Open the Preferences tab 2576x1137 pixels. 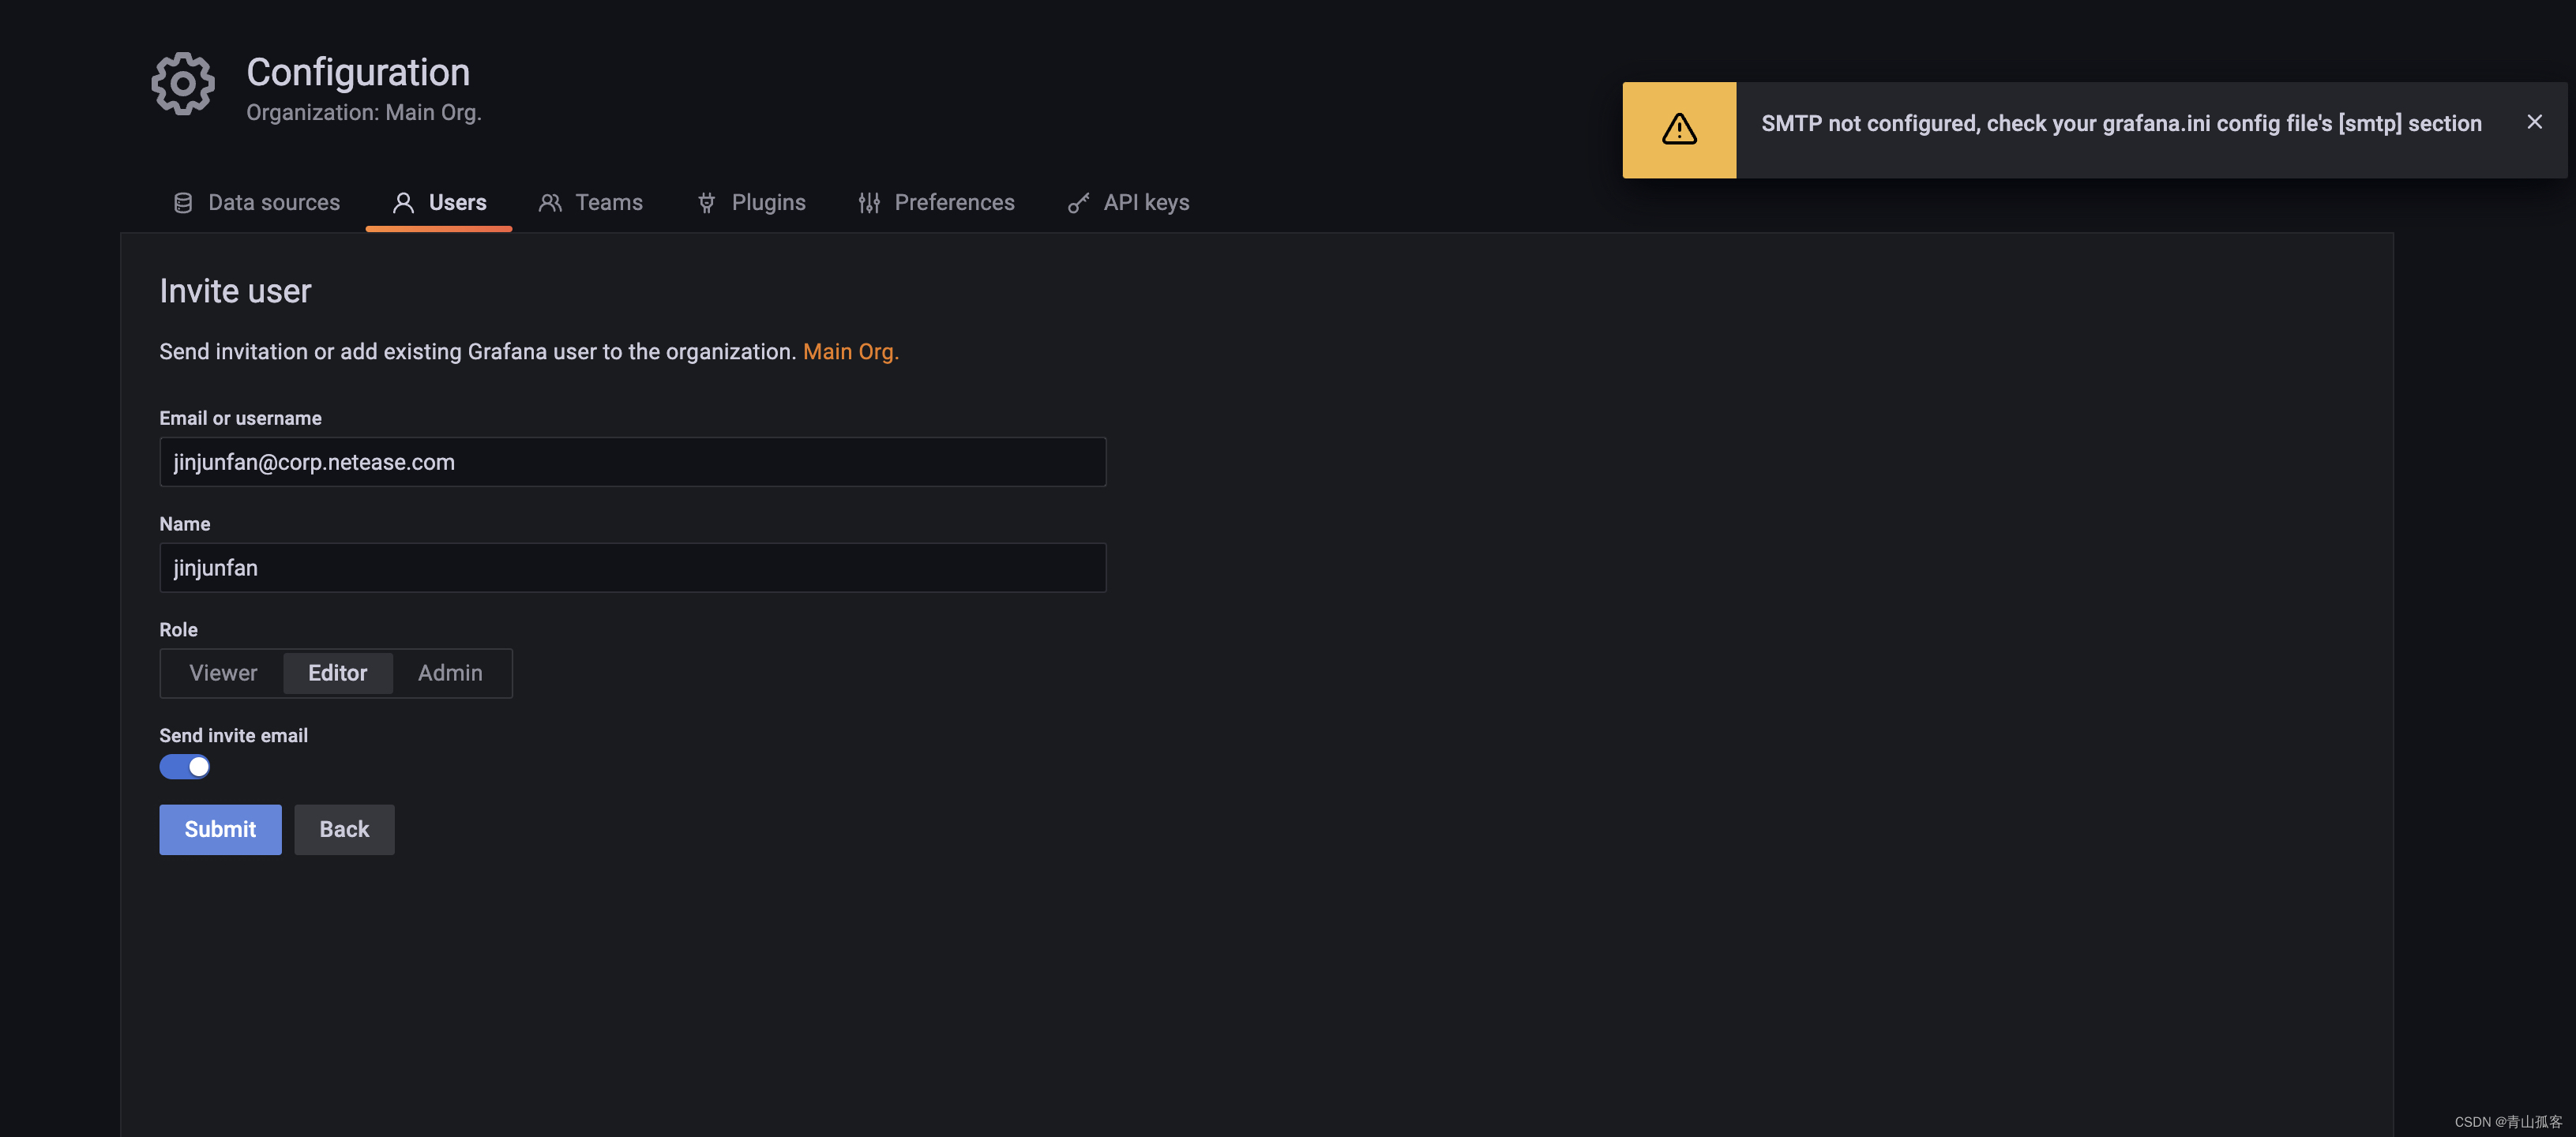[x=953, y=203]
